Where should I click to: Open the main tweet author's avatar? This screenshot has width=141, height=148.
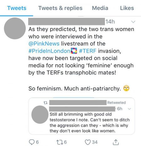(x=15, y=29)
